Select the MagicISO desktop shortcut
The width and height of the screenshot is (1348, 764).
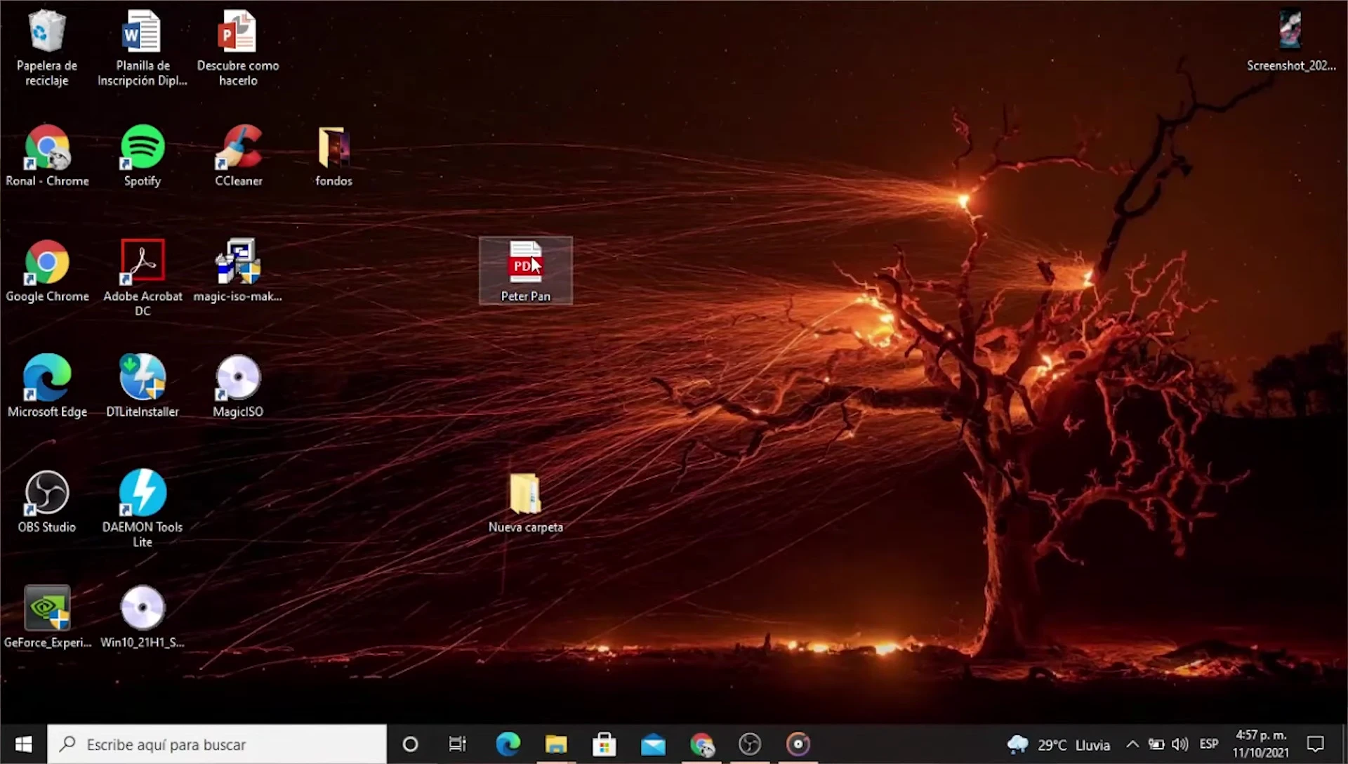click(238, 386)
